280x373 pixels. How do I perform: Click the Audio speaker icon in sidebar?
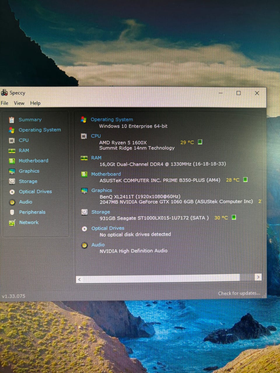point(12,202)
